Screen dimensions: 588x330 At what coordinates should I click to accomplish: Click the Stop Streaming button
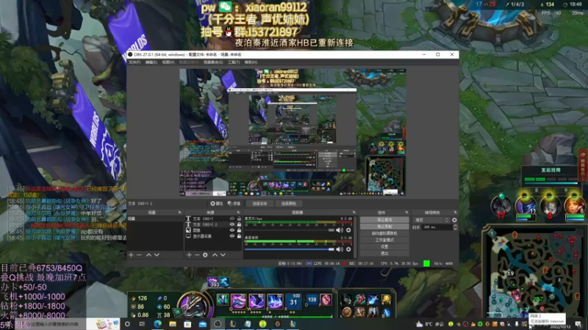click(x=384, y=220)
